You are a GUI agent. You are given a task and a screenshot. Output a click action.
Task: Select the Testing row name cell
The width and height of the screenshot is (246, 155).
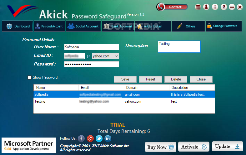coord(40,101)
